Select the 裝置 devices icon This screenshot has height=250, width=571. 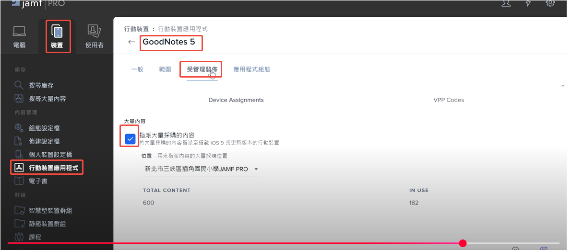click(57, 36)
